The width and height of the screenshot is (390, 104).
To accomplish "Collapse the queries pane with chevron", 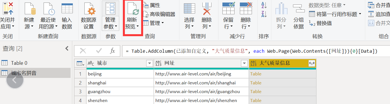I will click(67, 48).
